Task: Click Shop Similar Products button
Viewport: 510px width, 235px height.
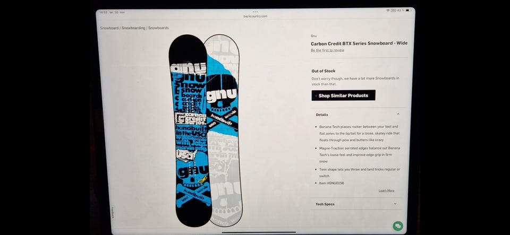Action: (343, 95)
